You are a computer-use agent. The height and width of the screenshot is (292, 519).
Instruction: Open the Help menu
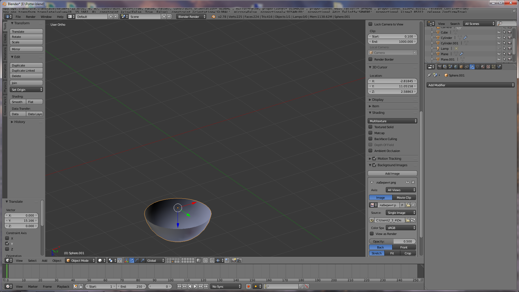click(x=60, y=16)
